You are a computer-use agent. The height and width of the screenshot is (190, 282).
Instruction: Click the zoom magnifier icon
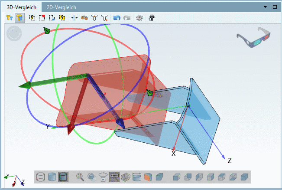[x=80, y=177]
